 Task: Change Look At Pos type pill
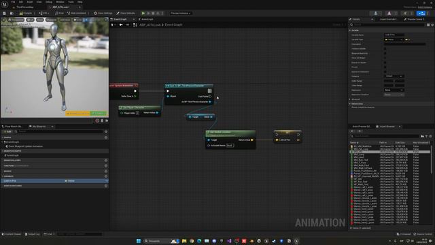[x=70, y=181]
